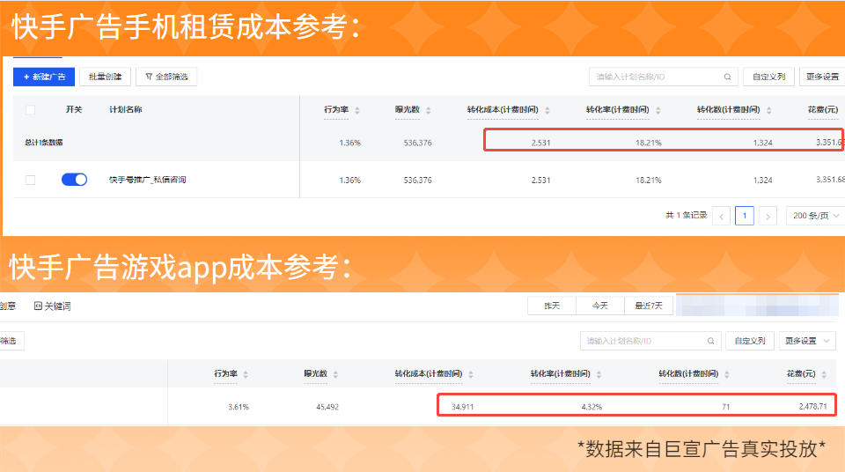Click the 花费(元) header in top table
Viewport: 845px width, 472px height.
tap(822, 109)
